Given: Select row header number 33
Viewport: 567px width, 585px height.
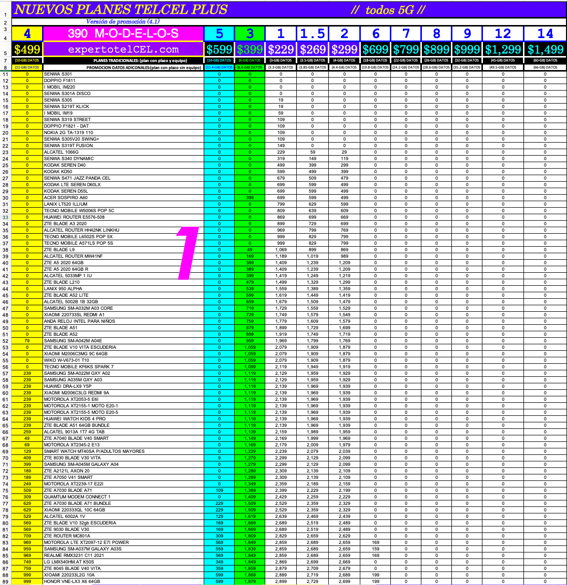Looking at the screenshot, I should pos(6,217).
